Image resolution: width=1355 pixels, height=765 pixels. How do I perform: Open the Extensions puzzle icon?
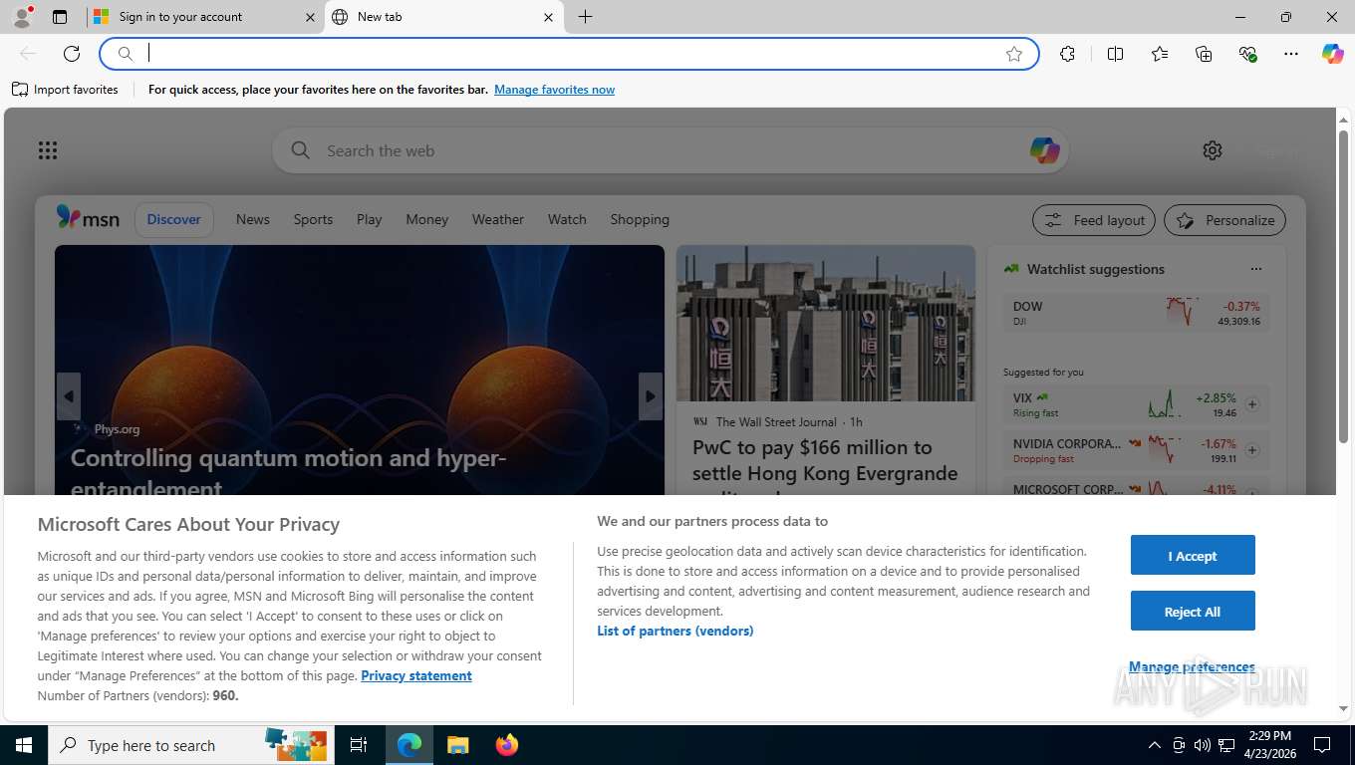pyautogui.click(x=1067, y=54)
